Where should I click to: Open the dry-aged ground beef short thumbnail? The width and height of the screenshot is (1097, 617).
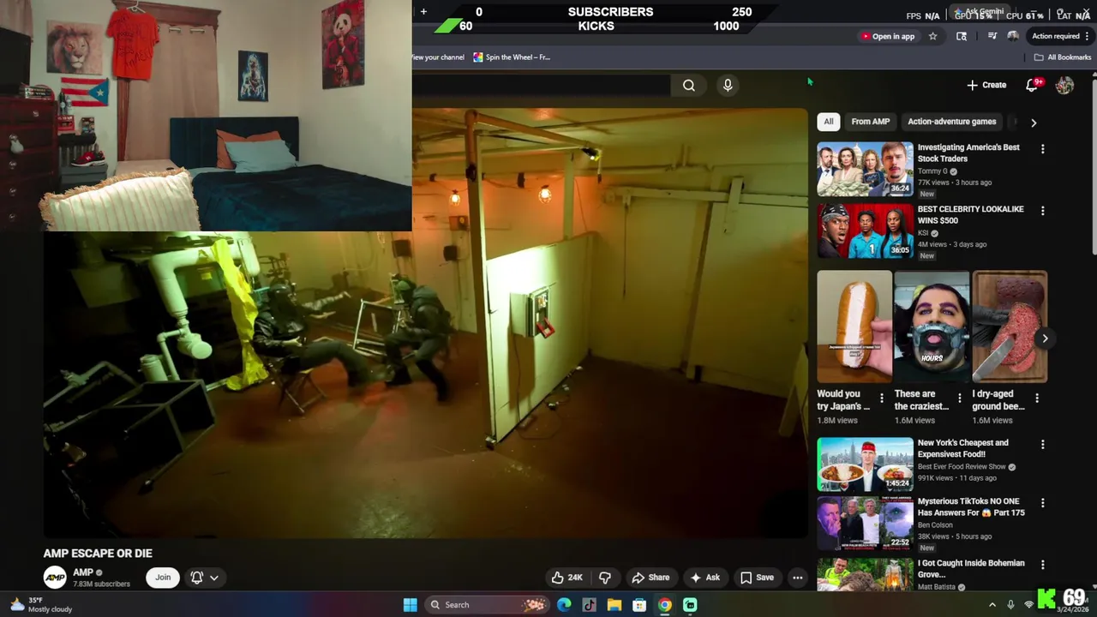point(1010,326)
